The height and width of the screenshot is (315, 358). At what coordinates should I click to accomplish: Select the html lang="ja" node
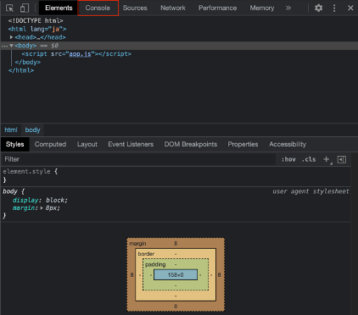[37, 29]
